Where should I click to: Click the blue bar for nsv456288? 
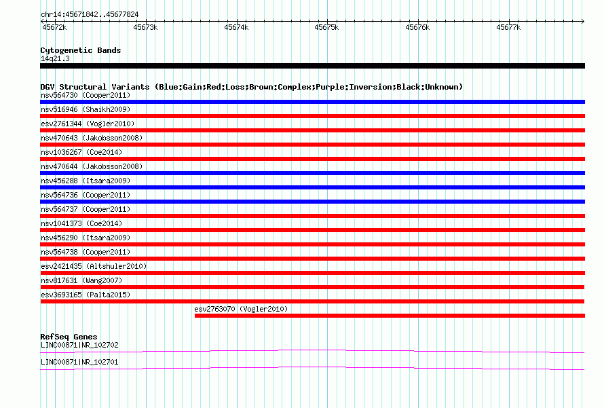pyautogui.click(x=312, y=187)
